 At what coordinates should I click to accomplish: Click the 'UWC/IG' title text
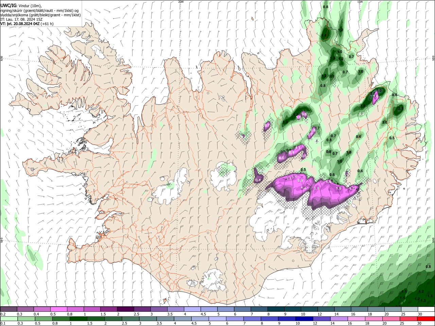(x=8, y=5)
